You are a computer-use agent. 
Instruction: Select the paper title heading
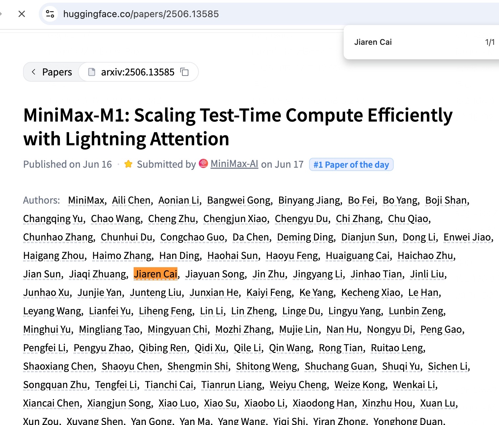tap(238, 127)
